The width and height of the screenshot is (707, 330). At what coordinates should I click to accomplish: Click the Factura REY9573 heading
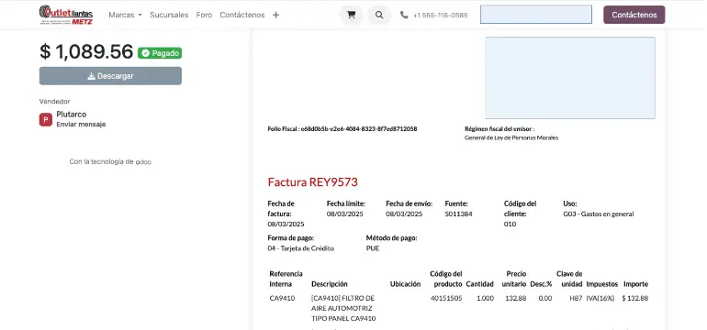click(x=312, y=182)
